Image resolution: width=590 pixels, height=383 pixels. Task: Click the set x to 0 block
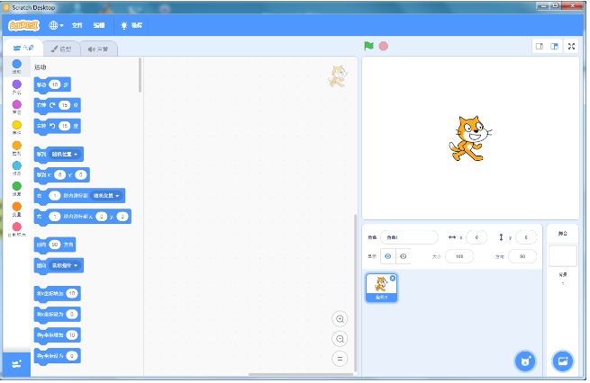tap(57, 315)
